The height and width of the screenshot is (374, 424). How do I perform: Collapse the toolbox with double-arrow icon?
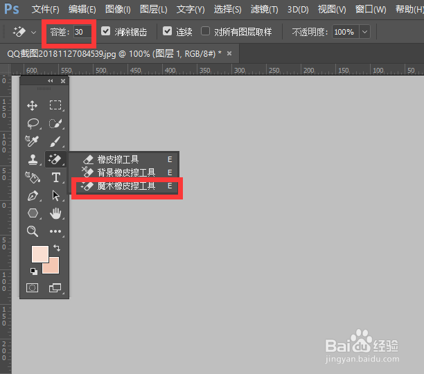pyautogui.click(x=51, y=81)
